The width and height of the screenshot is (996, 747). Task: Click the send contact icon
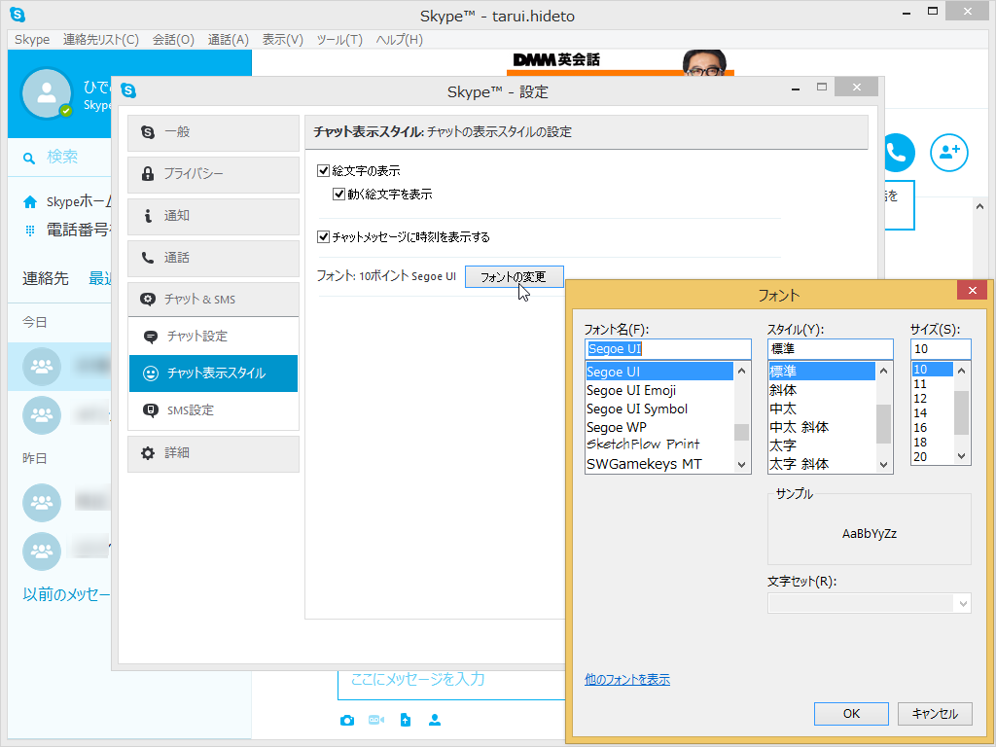[x=434, y=720]
